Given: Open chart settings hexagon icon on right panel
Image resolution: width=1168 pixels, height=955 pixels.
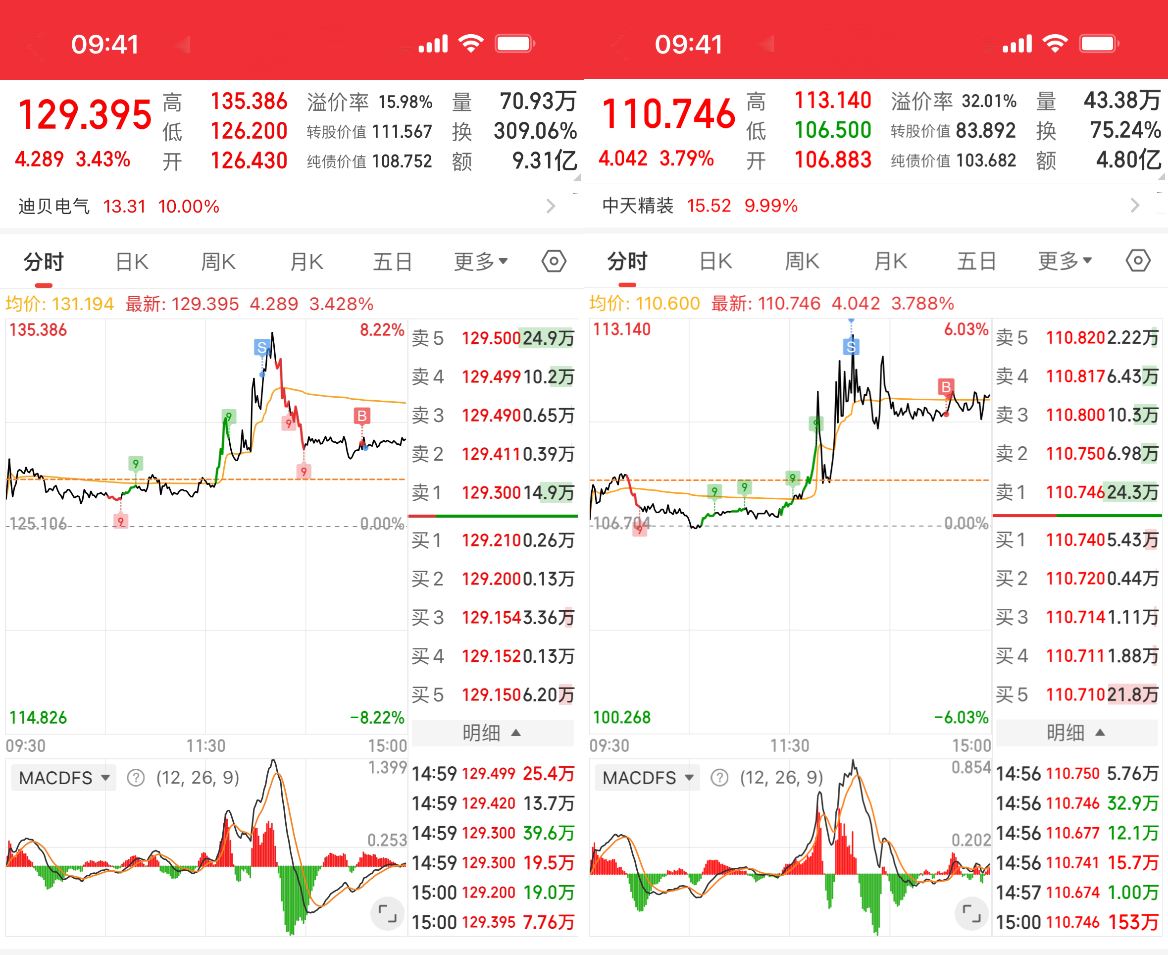Looking at the screenshot, I should point(1137,261).
